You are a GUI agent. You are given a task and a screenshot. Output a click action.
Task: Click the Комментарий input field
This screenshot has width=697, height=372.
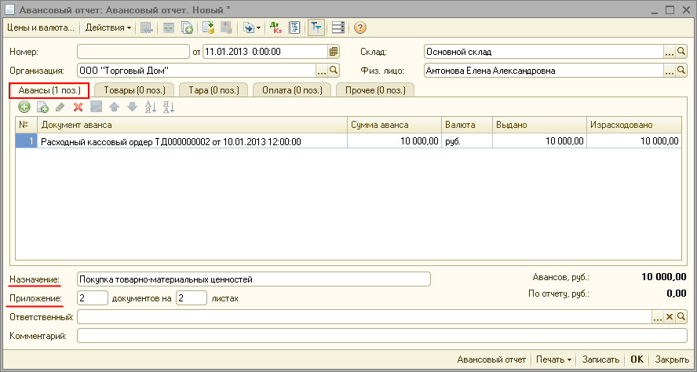382,336
